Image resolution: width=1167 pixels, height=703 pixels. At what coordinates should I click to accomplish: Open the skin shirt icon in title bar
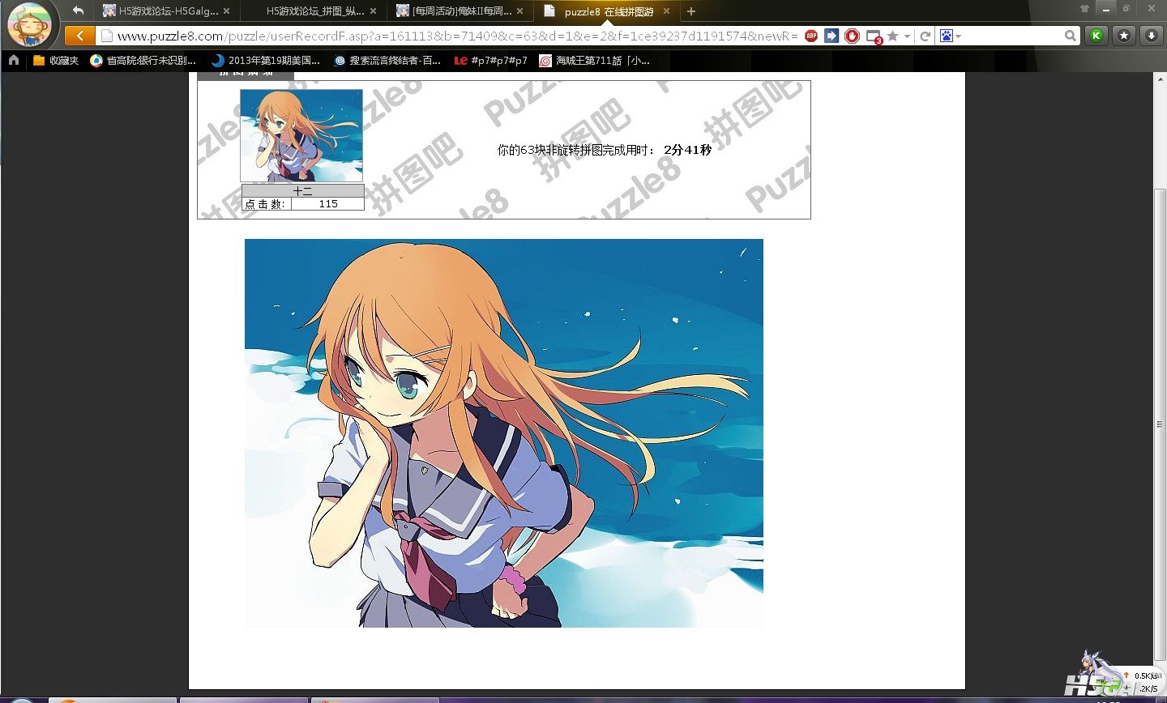click(x=1085, y=8)
